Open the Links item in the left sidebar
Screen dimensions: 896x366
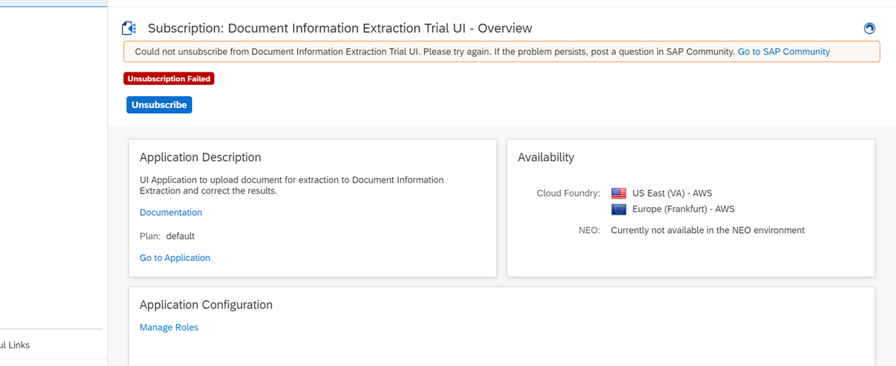tap(15, 345)
